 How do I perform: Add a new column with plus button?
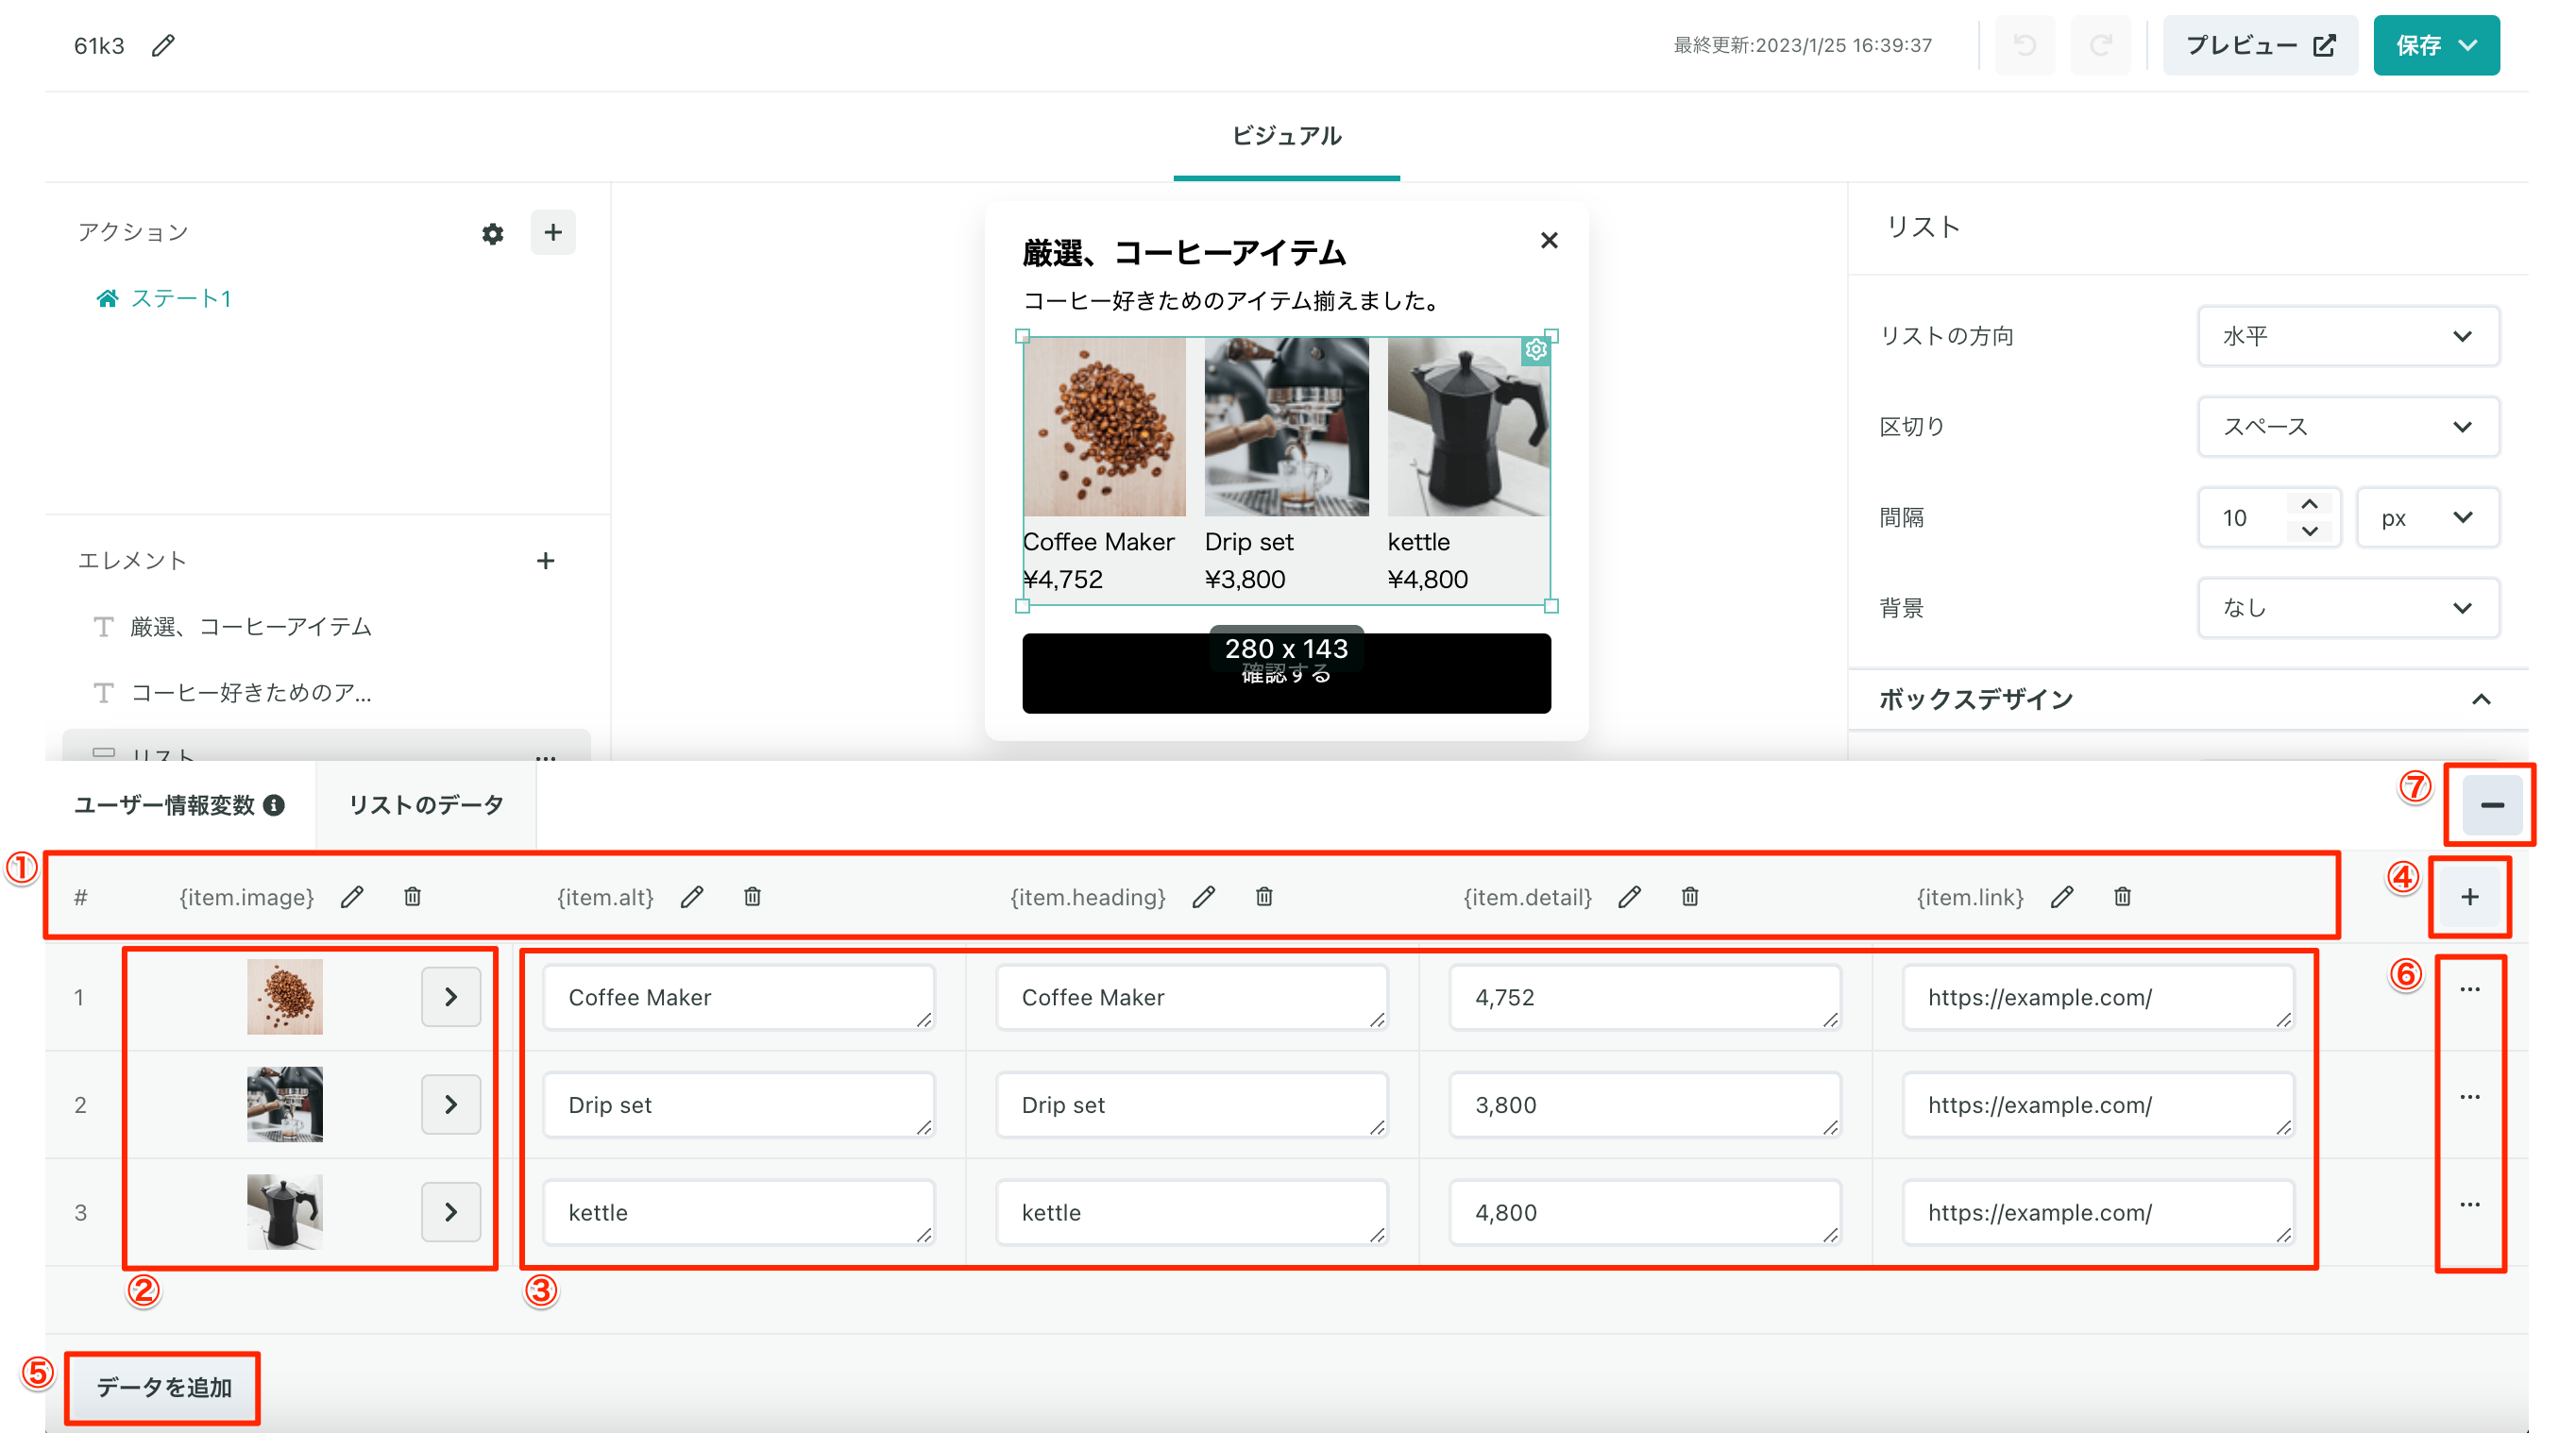(x=2469, y=897)
